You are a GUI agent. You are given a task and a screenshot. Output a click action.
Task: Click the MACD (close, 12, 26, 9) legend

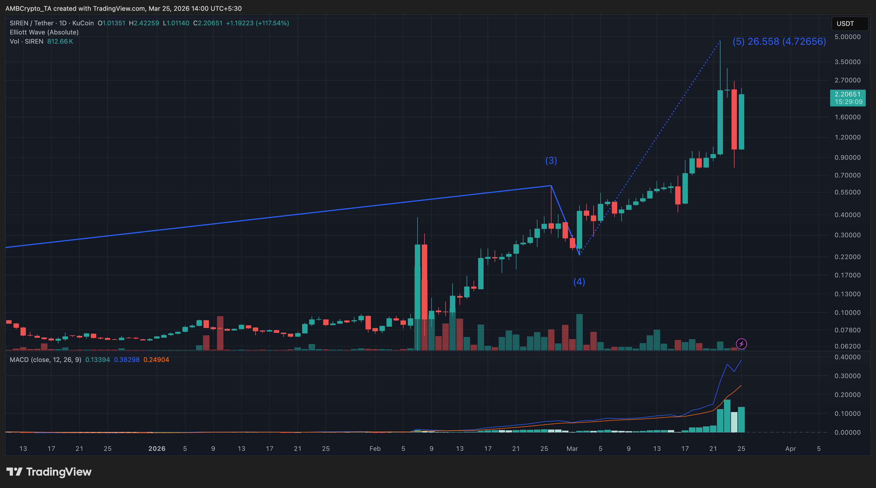pos(46,360)
